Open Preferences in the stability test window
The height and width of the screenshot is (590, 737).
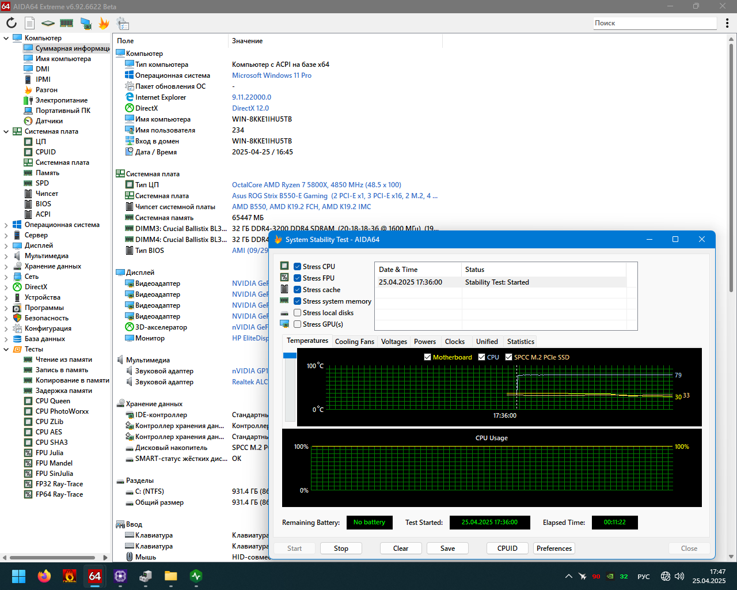[554, 549]
